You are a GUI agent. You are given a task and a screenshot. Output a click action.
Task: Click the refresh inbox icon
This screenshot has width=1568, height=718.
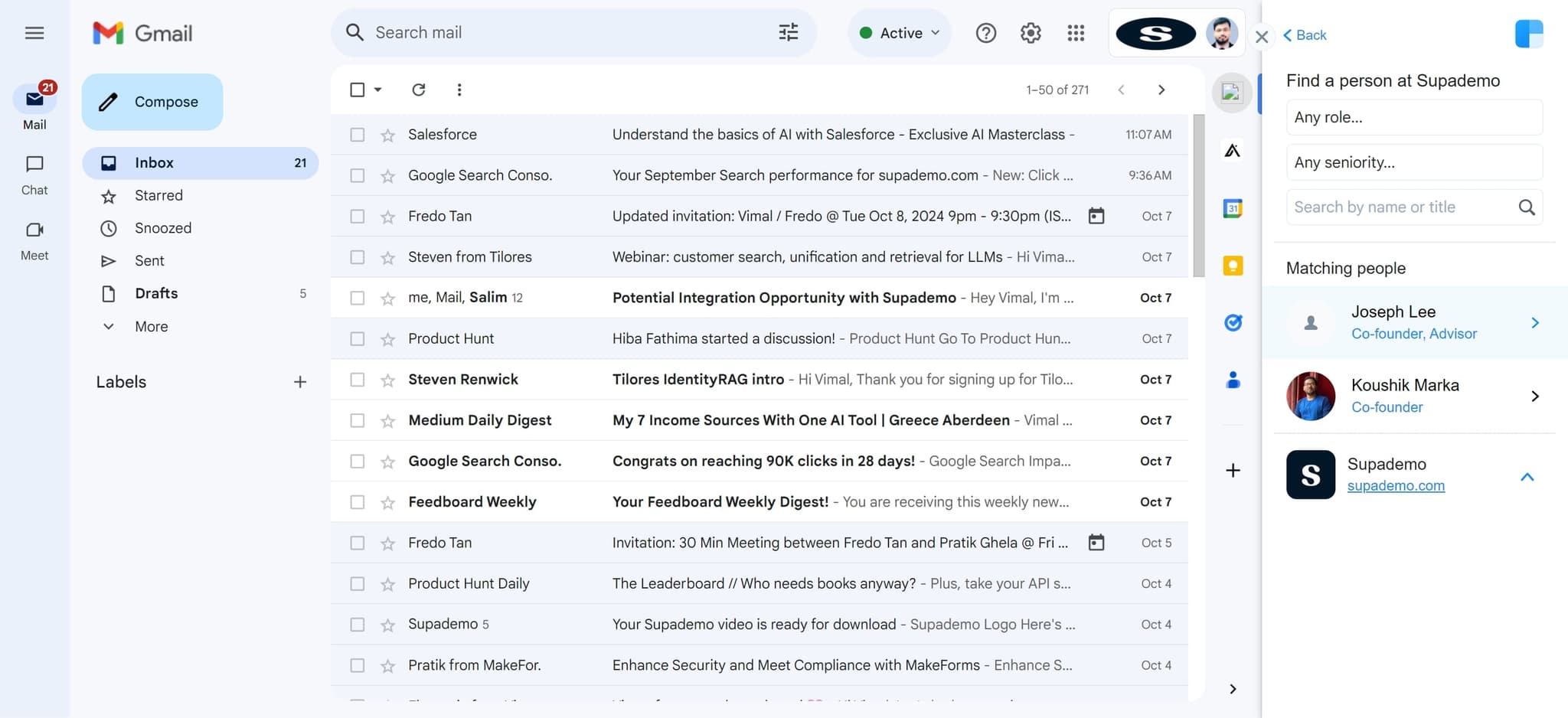click(x=418, y=90)
